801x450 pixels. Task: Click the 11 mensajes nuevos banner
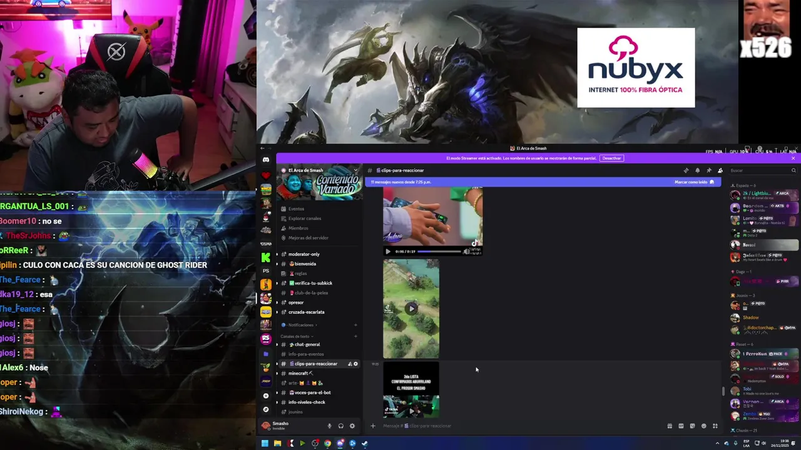pos(543,182)
